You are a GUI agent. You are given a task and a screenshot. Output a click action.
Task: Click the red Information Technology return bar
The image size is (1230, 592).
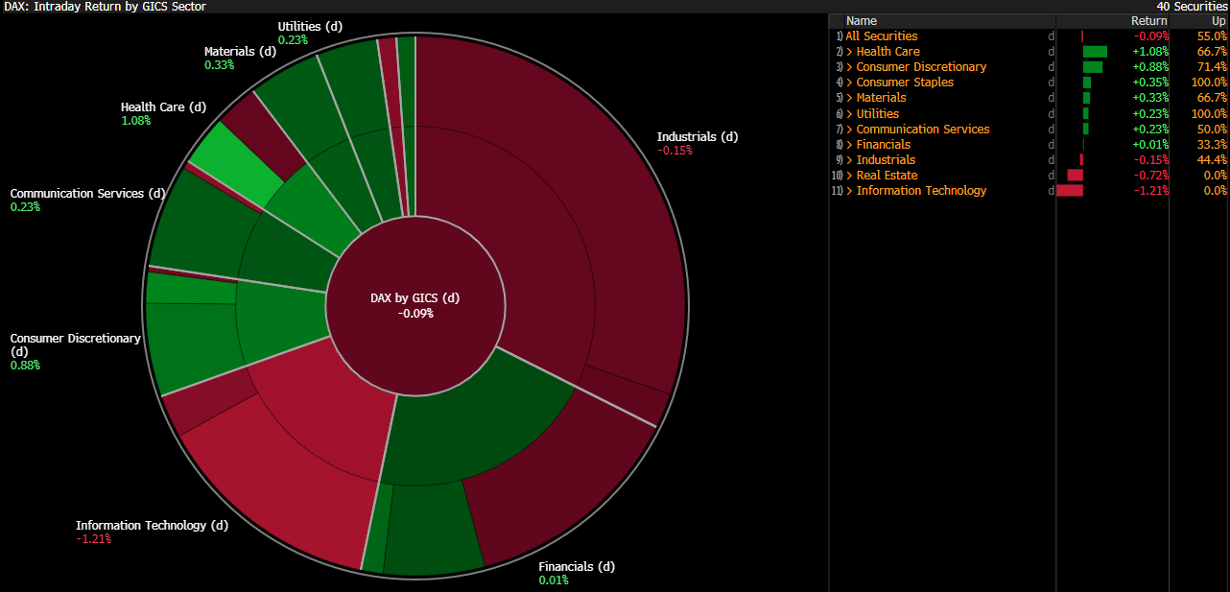point(1070,190)
